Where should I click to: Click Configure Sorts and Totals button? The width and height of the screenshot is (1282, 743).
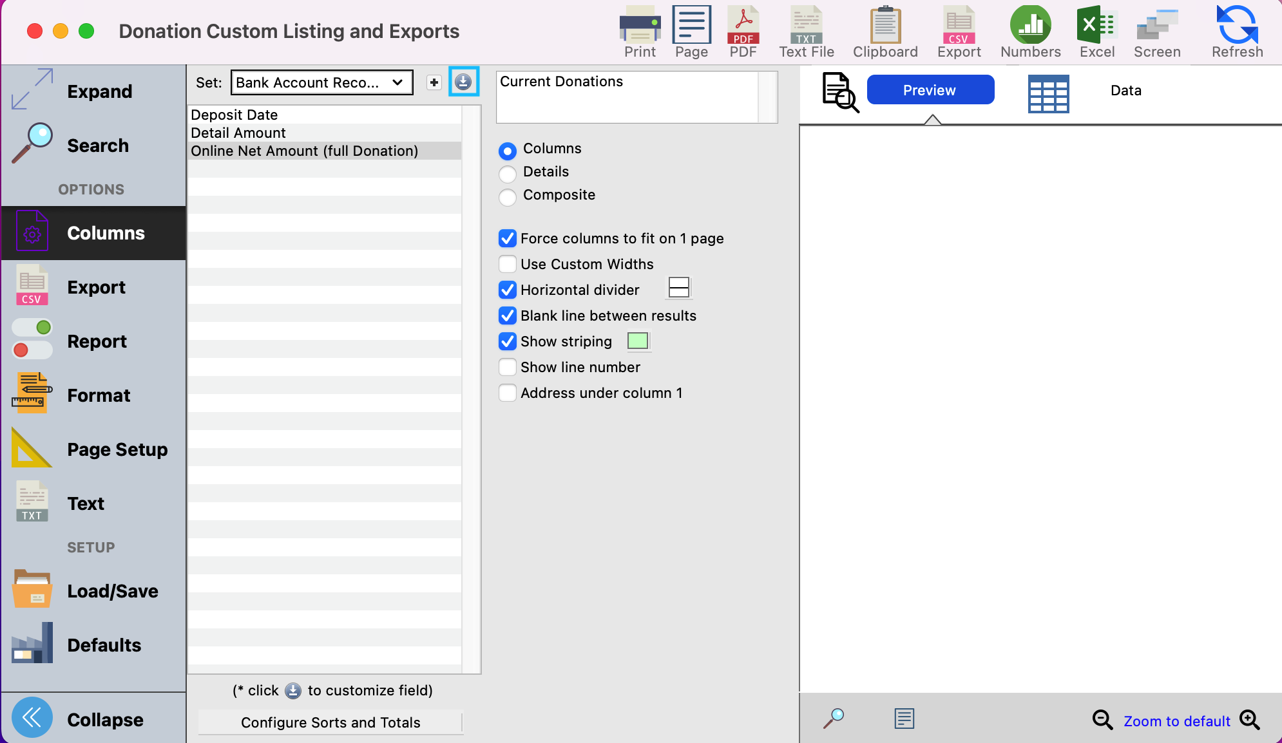pyautogui.click(x=330, y=722)
